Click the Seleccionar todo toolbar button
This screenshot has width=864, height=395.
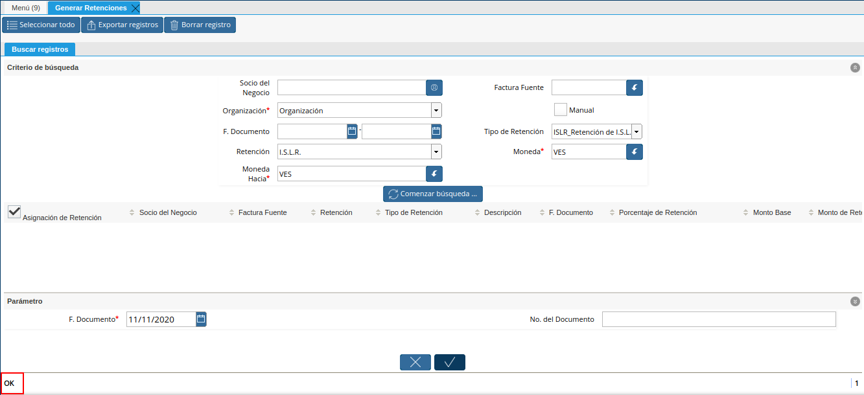[x=41, y=25]
